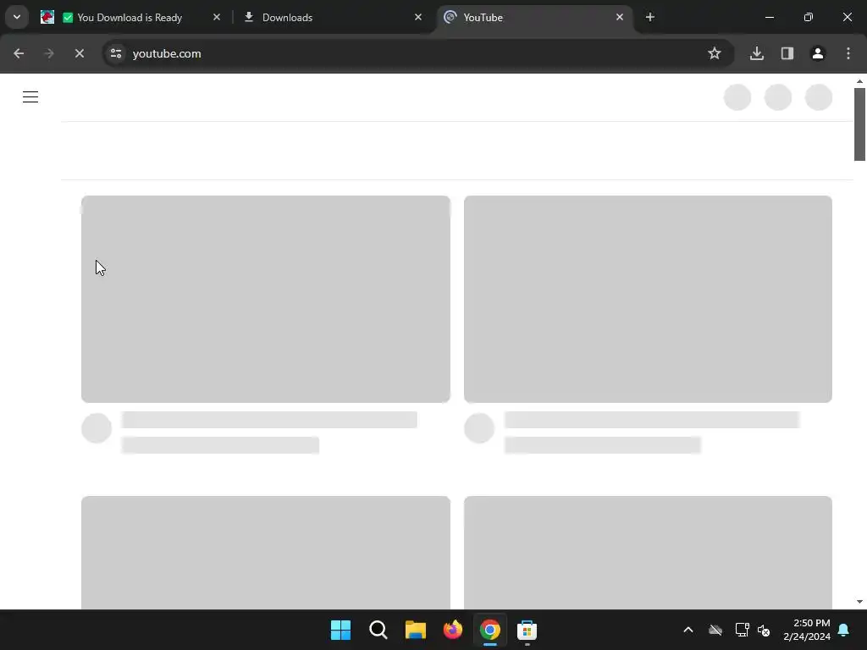View site information for youtube.com
Screen dimensions: 867x650
pyautogui.click(x=116, y=53)
